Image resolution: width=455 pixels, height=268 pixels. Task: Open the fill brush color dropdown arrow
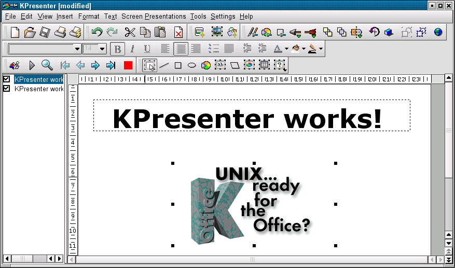point(304,49)
